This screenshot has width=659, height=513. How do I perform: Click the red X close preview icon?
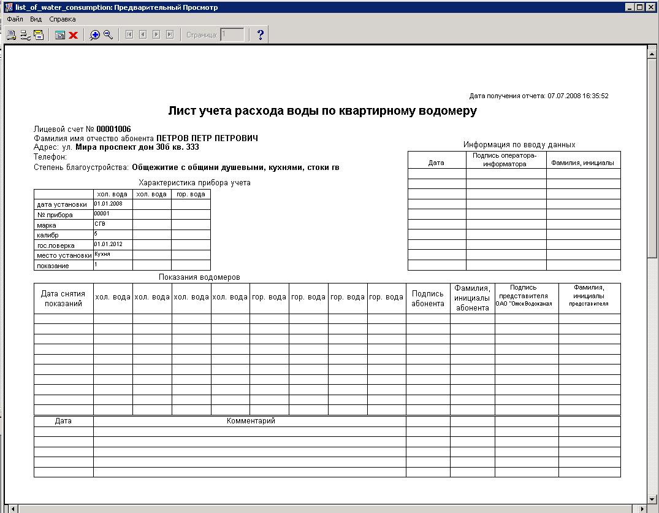(73, 35)
